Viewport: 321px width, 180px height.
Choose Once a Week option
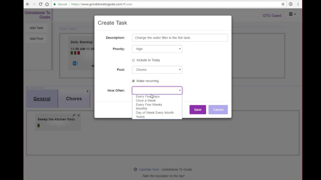click(x=146, y=100)
